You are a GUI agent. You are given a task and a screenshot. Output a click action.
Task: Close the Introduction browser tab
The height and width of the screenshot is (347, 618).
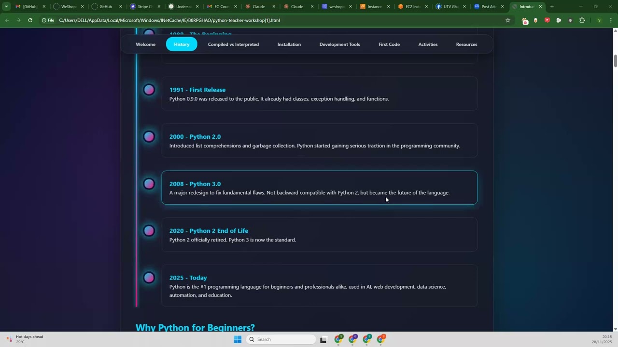click(x=540, y=7)
